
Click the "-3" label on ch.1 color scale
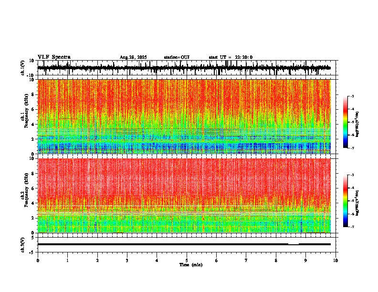pyautogui.click(x=352, y=96)
